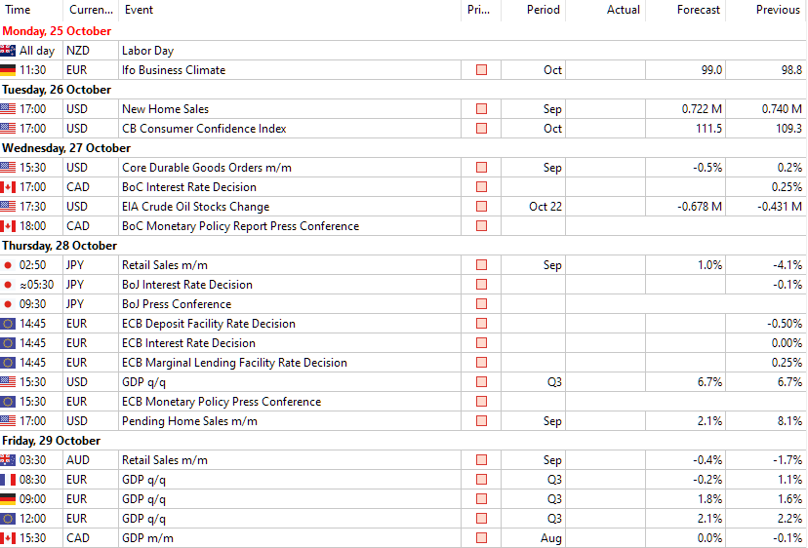Click the Actual column header

[605, 10]
